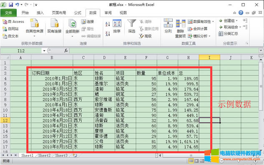Viewport: 264px width, 165px height.
Task: Open Advanced (高级) filter
Action: coord(145,36)
